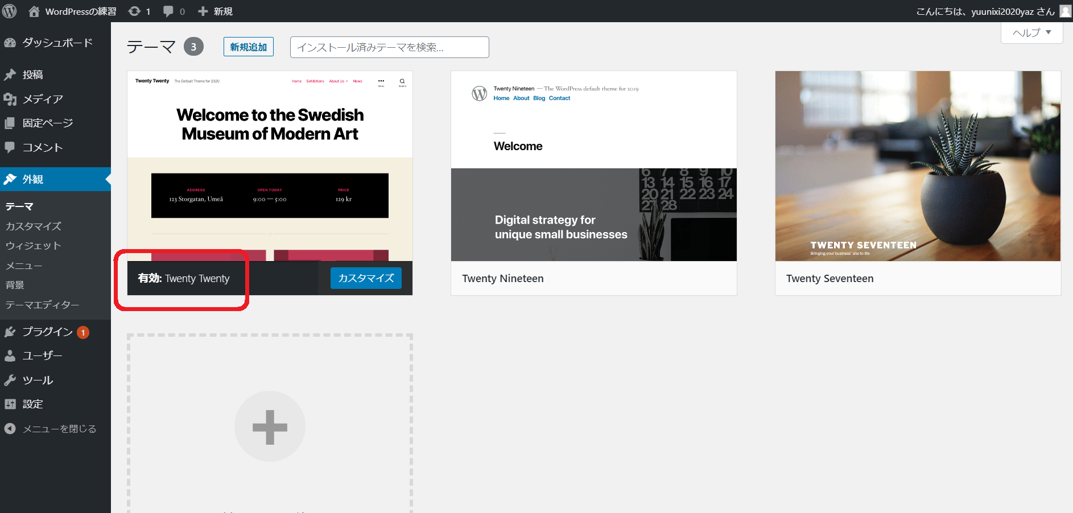1073x513 pixels.
Task: Click the comments bubble icon in admin bar
Action: coord(168,11)
